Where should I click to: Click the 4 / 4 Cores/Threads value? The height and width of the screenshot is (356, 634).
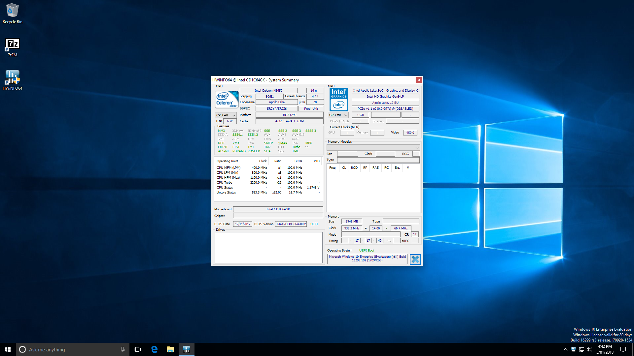point(315,97)
